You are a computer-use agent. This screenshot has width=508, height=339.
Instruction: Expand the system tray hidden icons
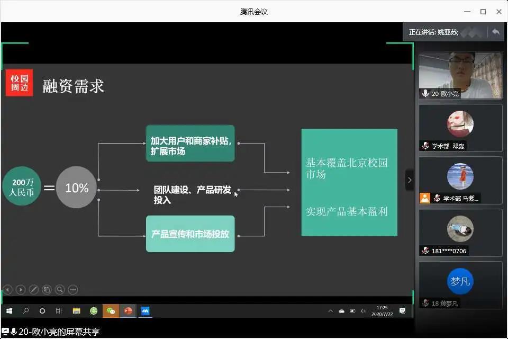tap(331, 311)
